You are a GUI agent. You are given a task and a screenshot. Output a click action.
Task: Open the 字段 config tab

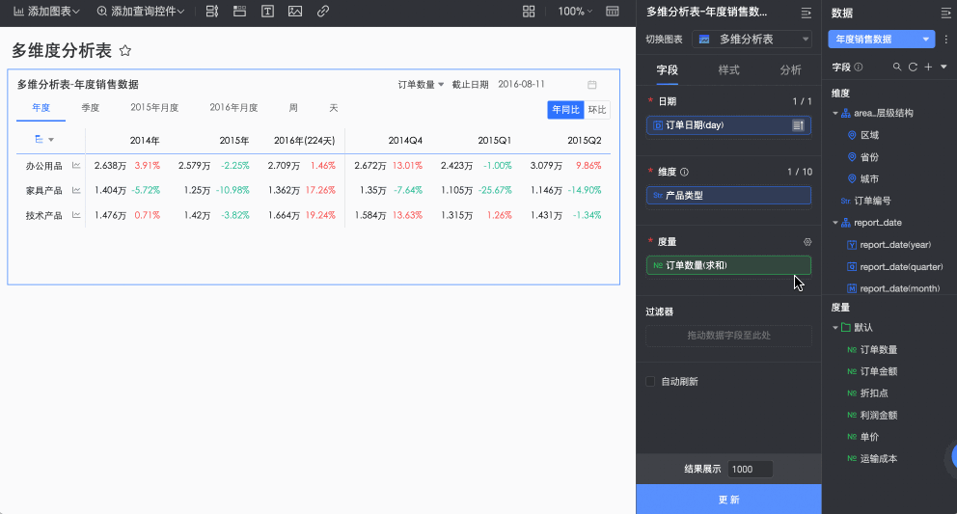(667, 70)
